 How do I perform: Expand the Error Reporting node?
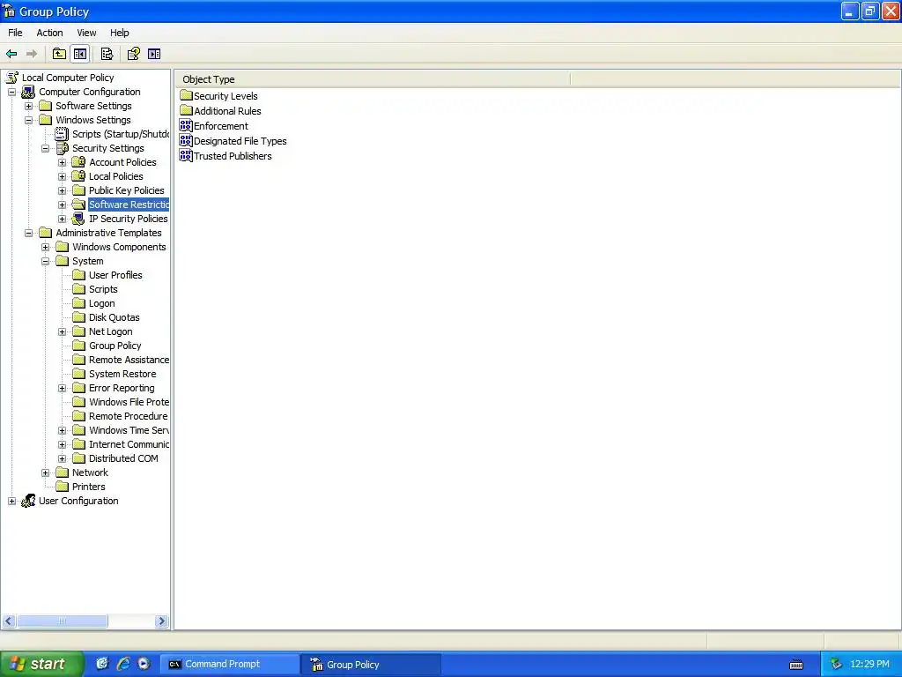pyautogui.click(x=63, y=388)
